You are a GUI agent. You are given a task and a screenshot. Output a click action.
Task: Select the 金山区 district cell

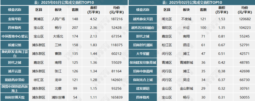(x=167, y=89)
